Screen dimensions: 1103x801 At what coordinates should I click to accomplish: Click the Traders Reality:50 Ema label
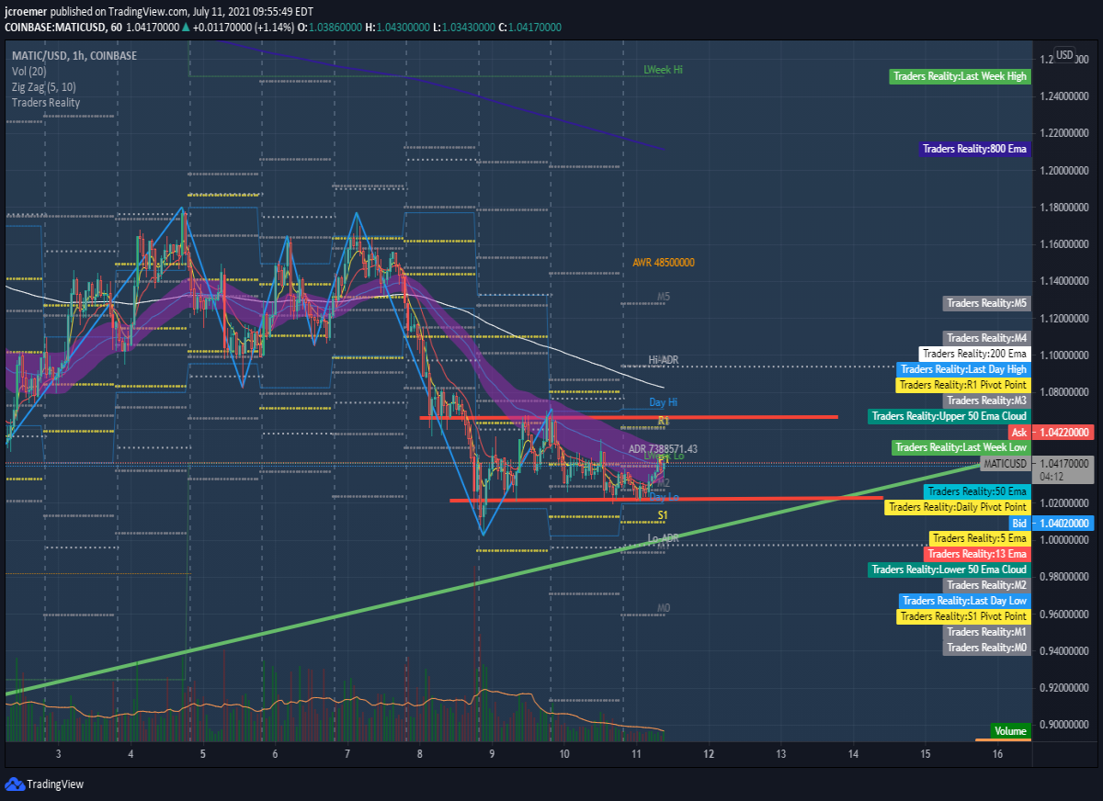tap(978, 492)
